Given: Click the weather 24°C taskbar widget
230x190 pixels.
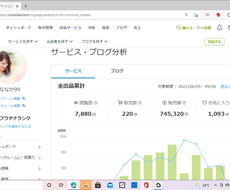Looking at the screenshot, I should [x=202, y=185].
